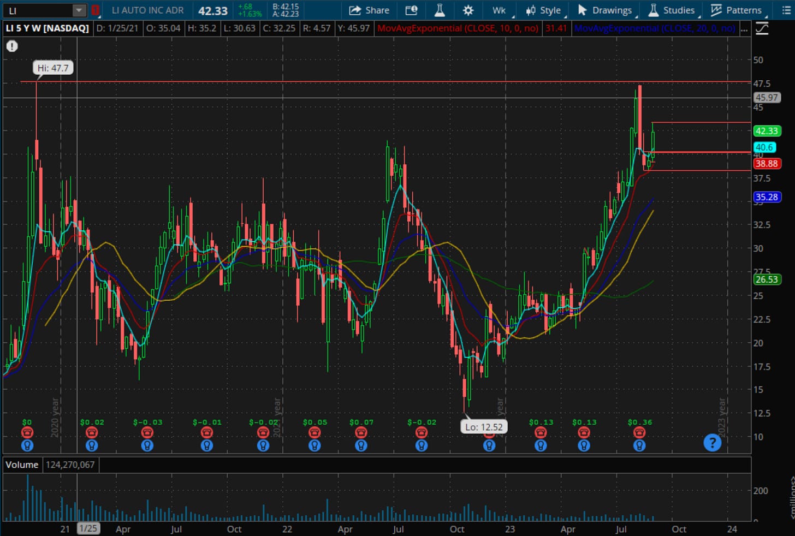The image size is (795, 536).
Task: Click the D: 1/25/21 date readout
Action: (117, 28)
